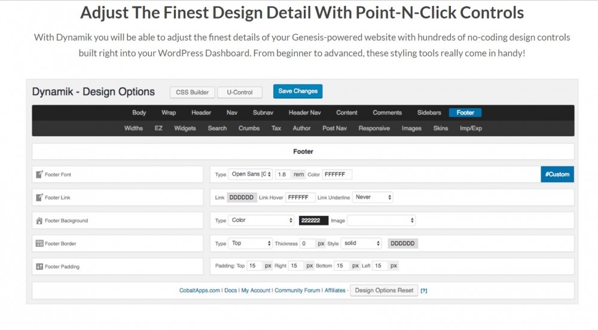Image resolution: width=598 pixels, height=330 pixels.
Task: Open the Crumbs tab
Action: pos(249,129)
